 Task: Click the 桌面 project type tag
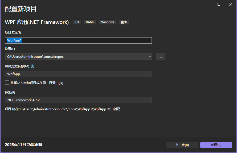(124, 22)
